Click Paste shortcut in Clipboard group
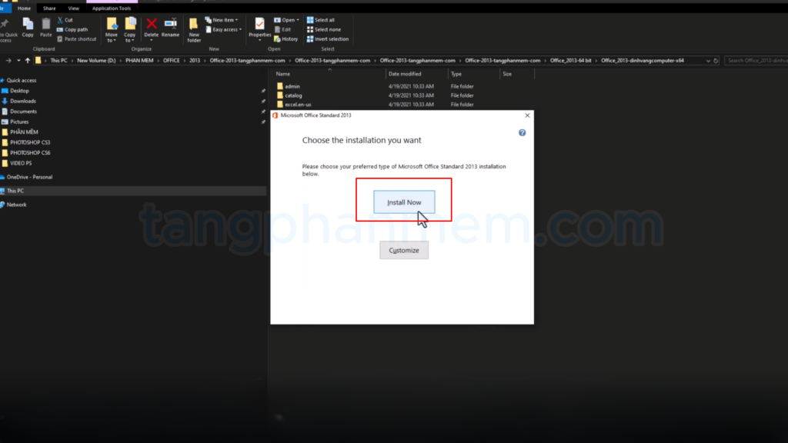This screenshot has height=443, width=788. pos(76,38)
